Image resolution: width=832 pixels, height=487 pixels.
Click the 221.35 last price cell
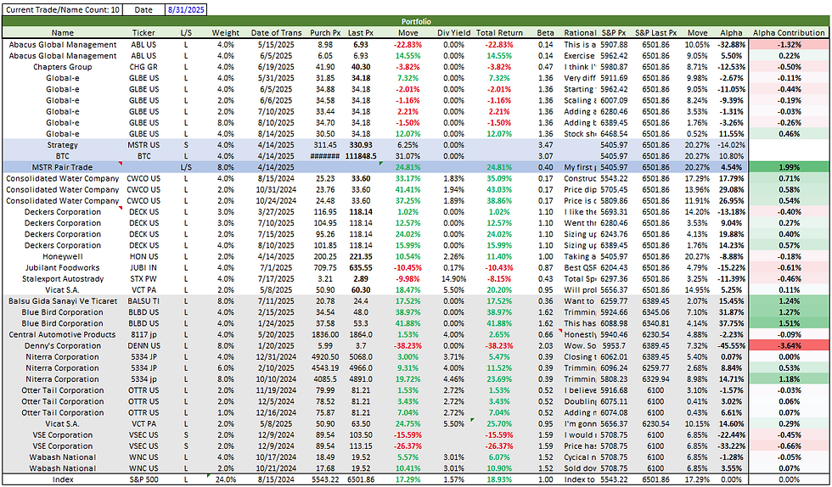point(360,256)
